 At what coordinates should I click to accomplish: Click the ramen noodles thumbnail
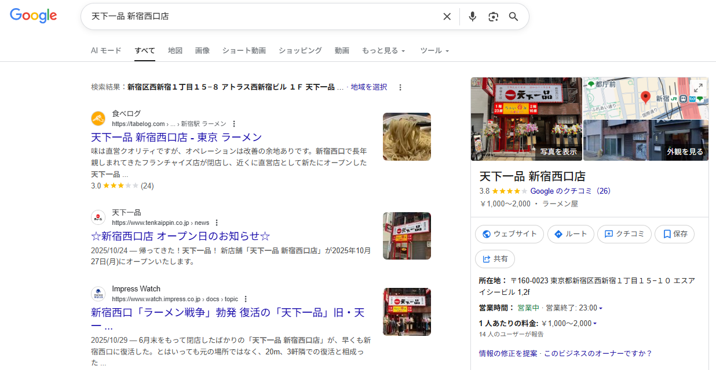tap(406, 136)
